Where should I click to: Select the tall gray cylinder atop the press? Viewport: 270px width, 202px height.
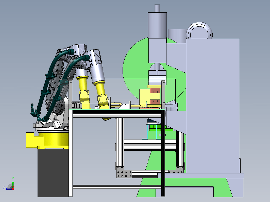157,25
